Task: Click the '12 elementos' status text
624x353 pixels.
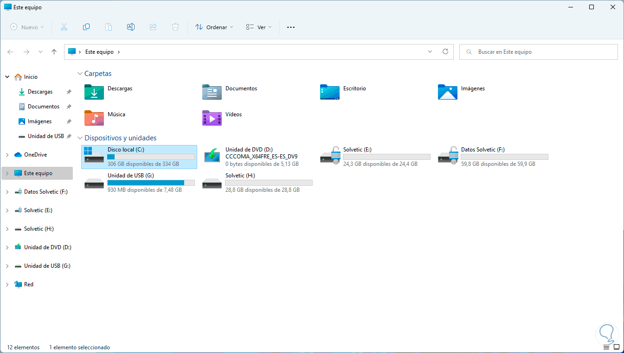Action: click(24, 347)
